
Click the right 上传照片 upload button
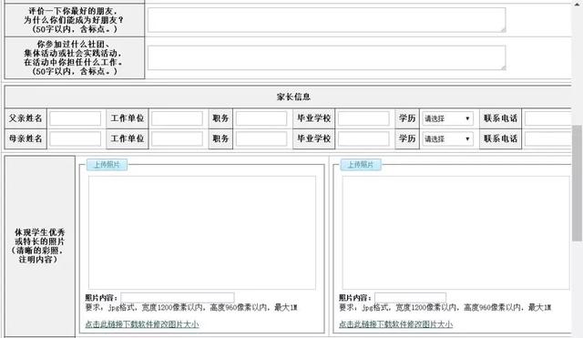tap(361, 164)
